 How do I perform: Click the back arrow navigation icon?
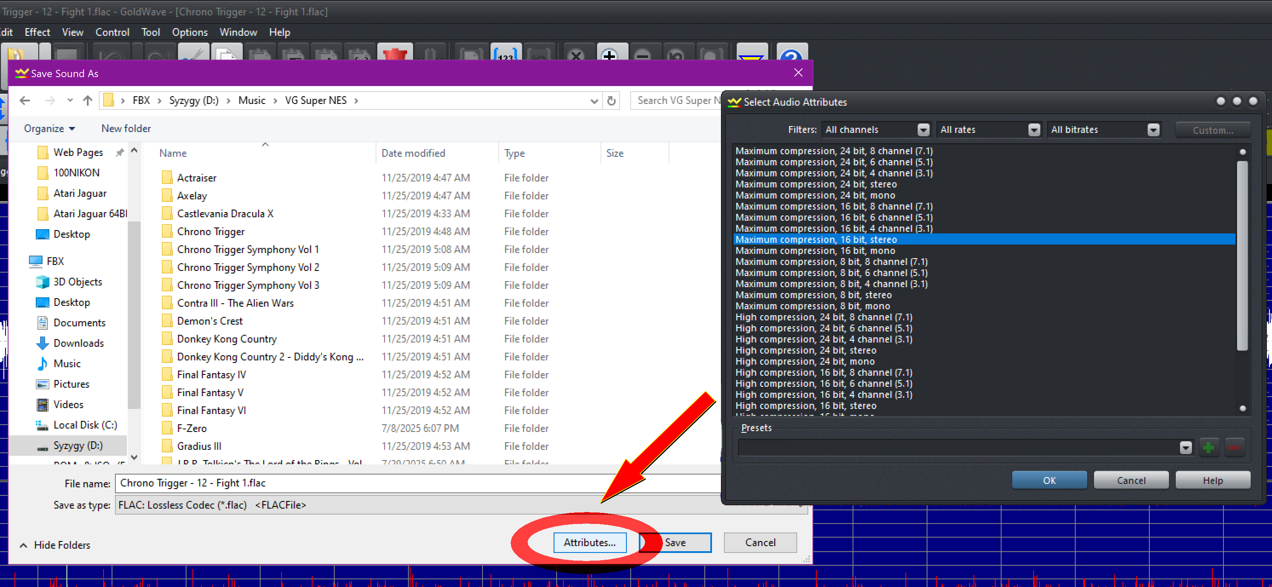[x=25, y=101]
